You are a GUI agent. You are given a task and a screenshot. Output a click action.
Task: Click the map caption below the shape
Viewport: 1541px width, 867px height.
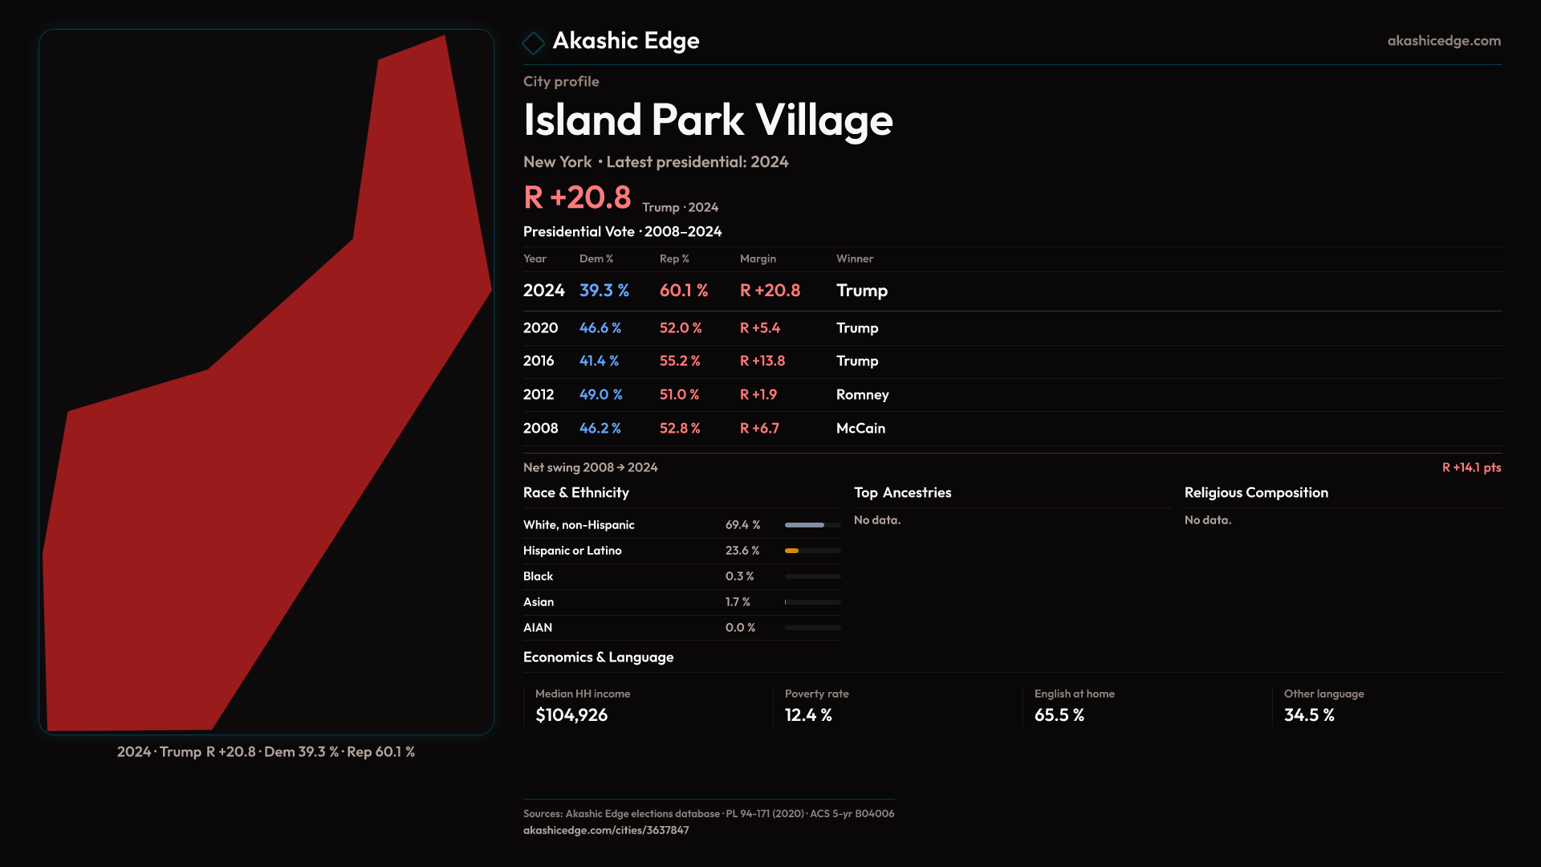point(266,751)
